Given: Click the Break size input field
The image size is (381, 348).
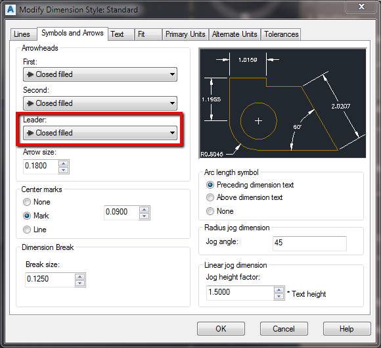Looking at the screenshot, I should coord(50,280).
